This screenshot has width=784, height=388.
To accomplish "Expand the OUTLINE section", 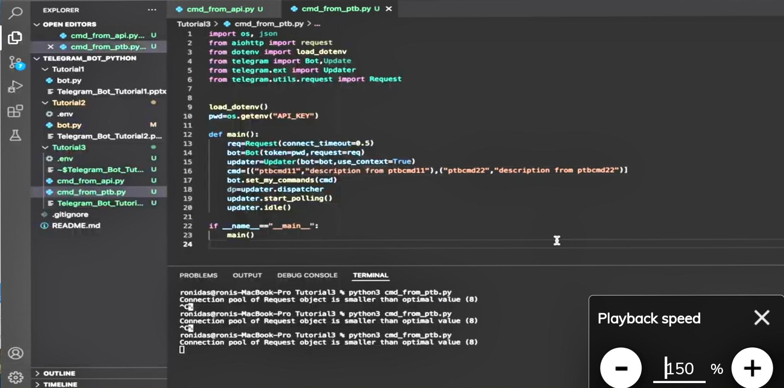I will pos(59,373).
